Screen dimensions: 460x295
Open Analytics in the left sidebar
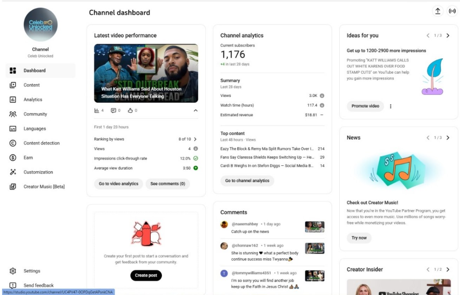click(33, 99)
